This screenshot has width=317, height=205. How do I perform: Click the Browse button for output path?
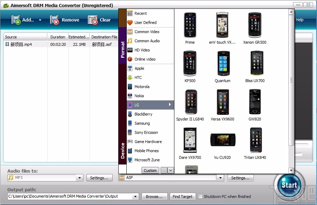[x=154, y=197]
